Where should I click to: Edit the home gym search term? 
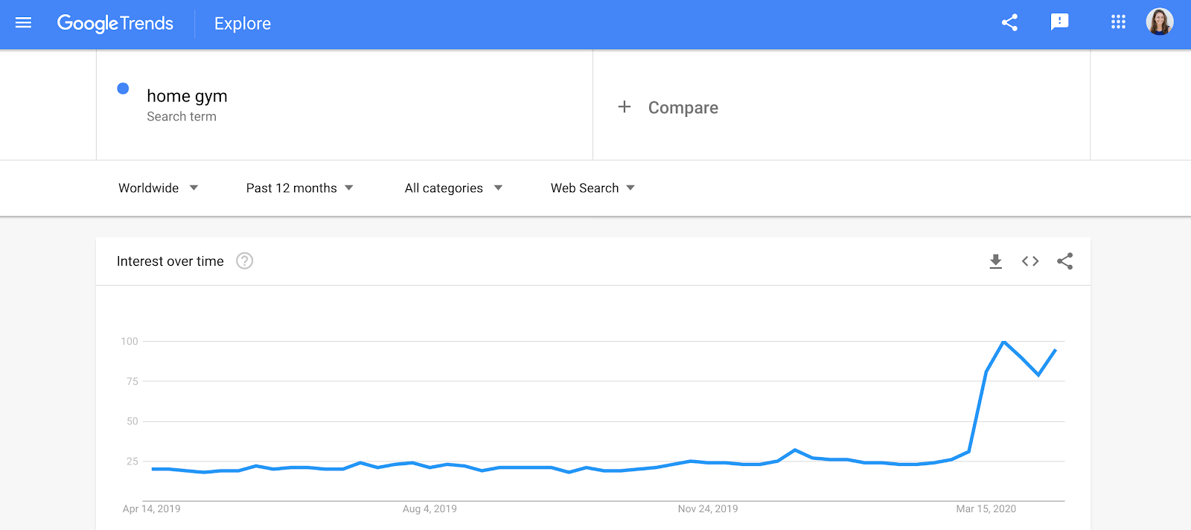187,96
